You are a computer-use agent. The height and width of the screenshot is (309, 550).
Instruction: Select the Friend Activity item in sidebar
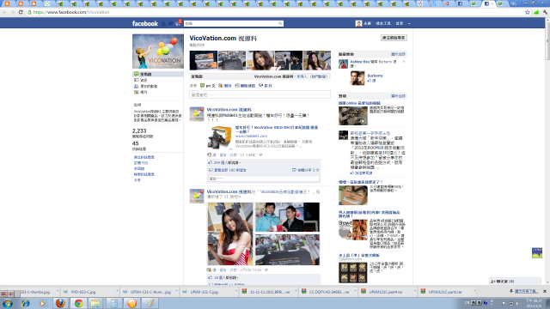point(145,86)
